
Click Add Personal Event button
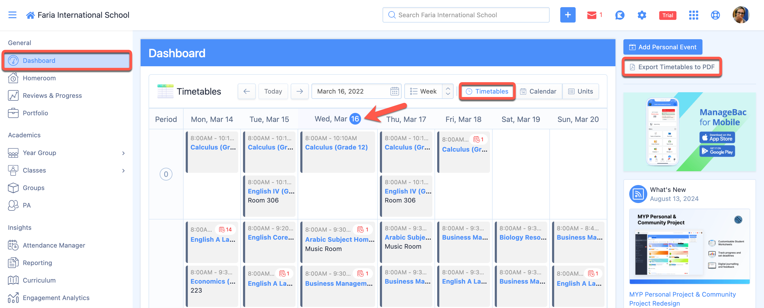[x=663, y=47]
